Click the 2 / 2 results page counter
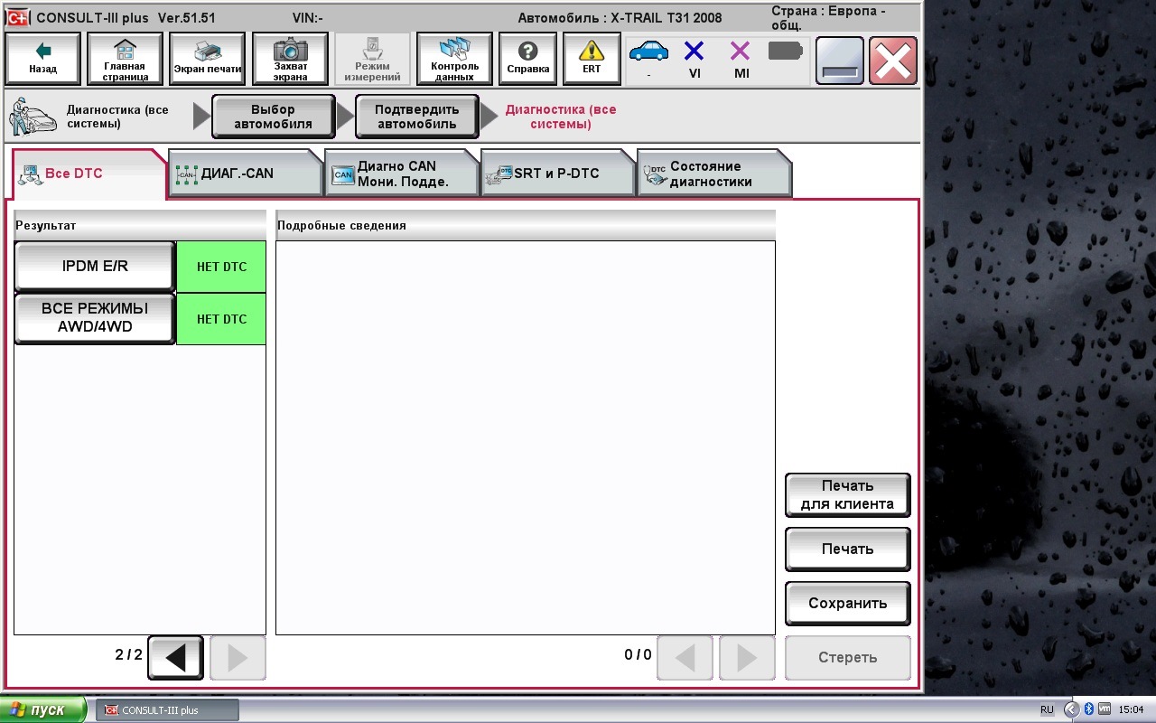Viewport: 1156px width, 723px height. click(129, 654)
